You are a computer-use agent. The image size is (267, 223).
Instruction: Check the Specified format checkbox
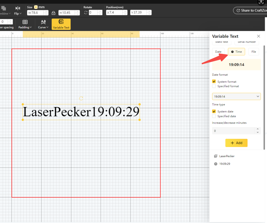(x=214, y=86)
